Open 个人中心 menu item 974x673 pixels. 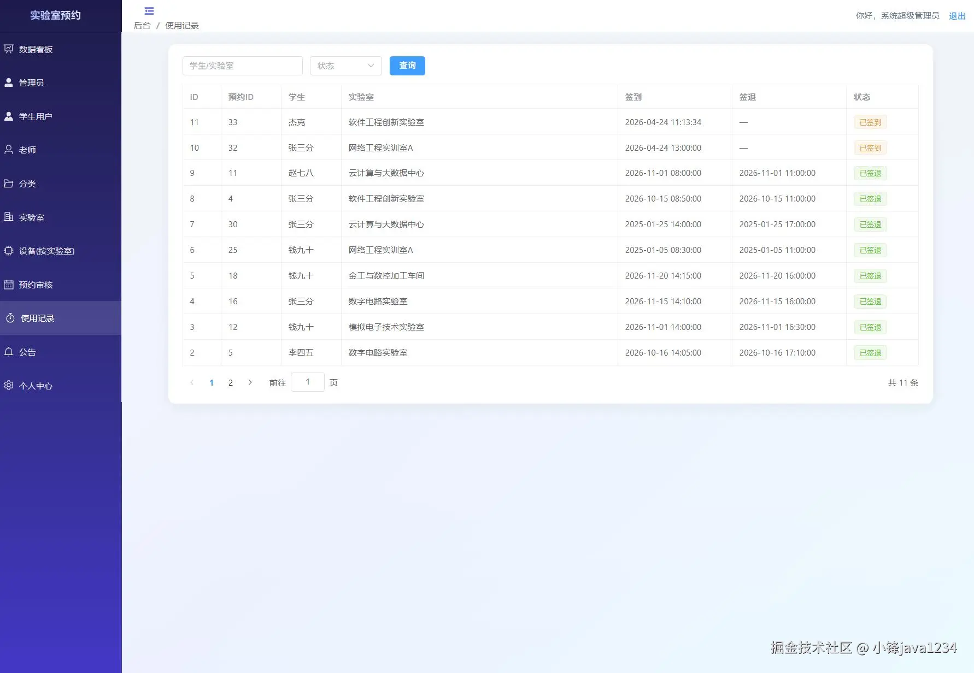click(61, 385)
